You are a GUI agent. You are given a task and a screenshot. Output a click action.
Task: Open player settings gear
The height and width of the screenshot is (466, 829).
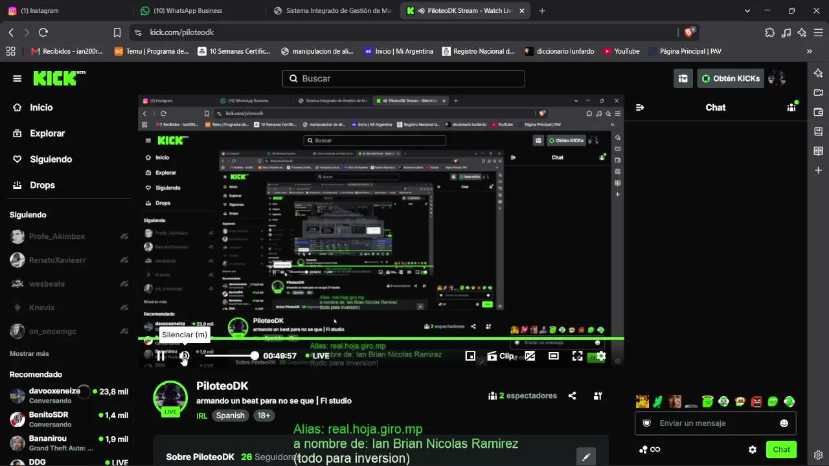(601, 356)
